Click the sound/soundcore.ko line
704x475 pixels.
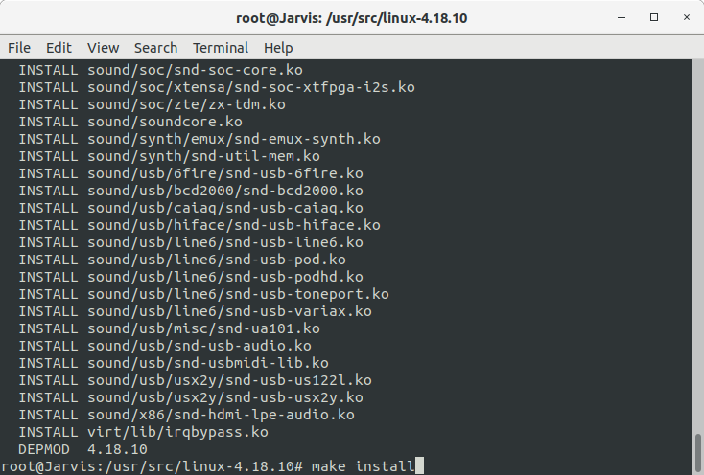[x=130, y=122]
